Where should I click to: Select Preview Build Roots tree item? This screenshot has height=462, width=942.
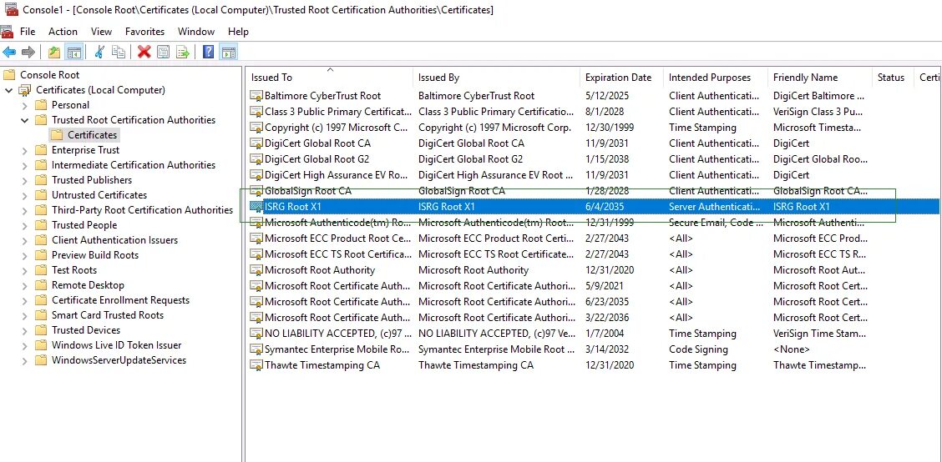[x=95, y=255]
